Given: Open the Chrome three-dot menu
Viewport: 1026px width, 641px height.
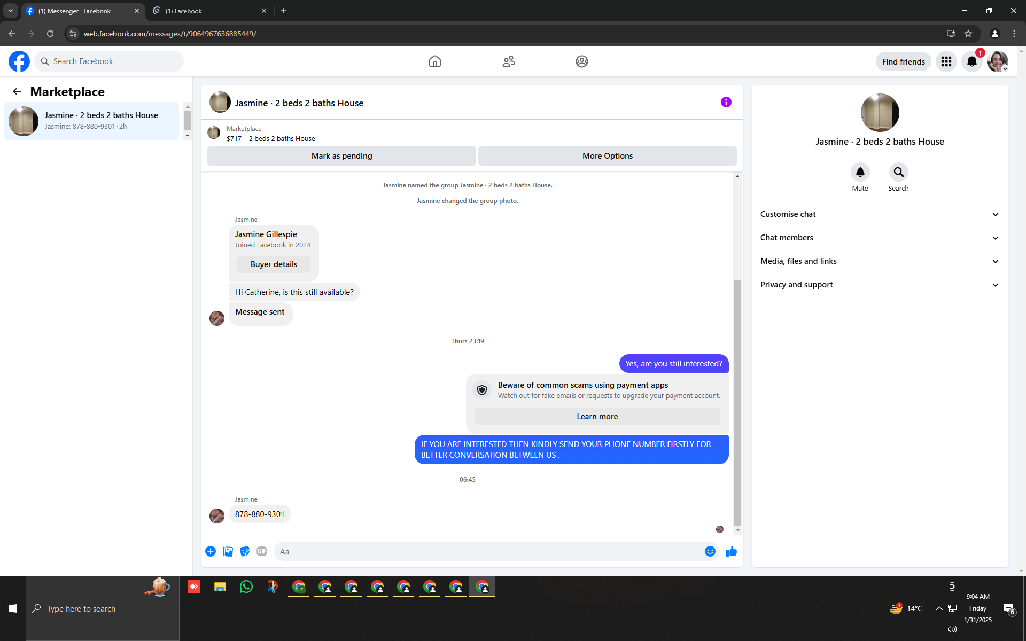Looking at the screenshot, I should click(1014, 34).
